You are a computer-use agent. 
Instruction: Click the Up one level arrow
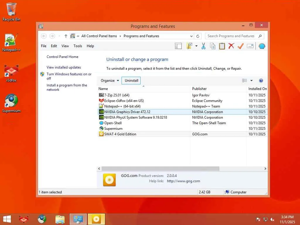66,36
